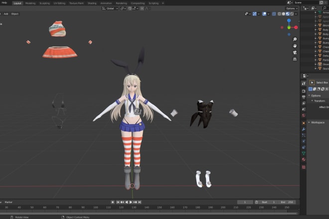
Task: Toggle X-ray mode
Action: tap(274, 14)
